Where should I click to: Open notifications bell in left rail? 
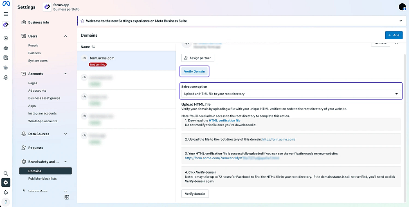click(6, 192)
